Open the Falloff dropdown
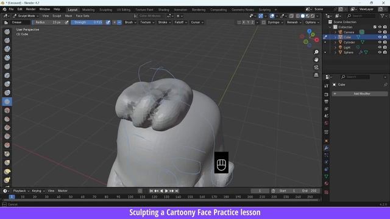The height and width of the screenshot is (219, 390). (180, 23)
